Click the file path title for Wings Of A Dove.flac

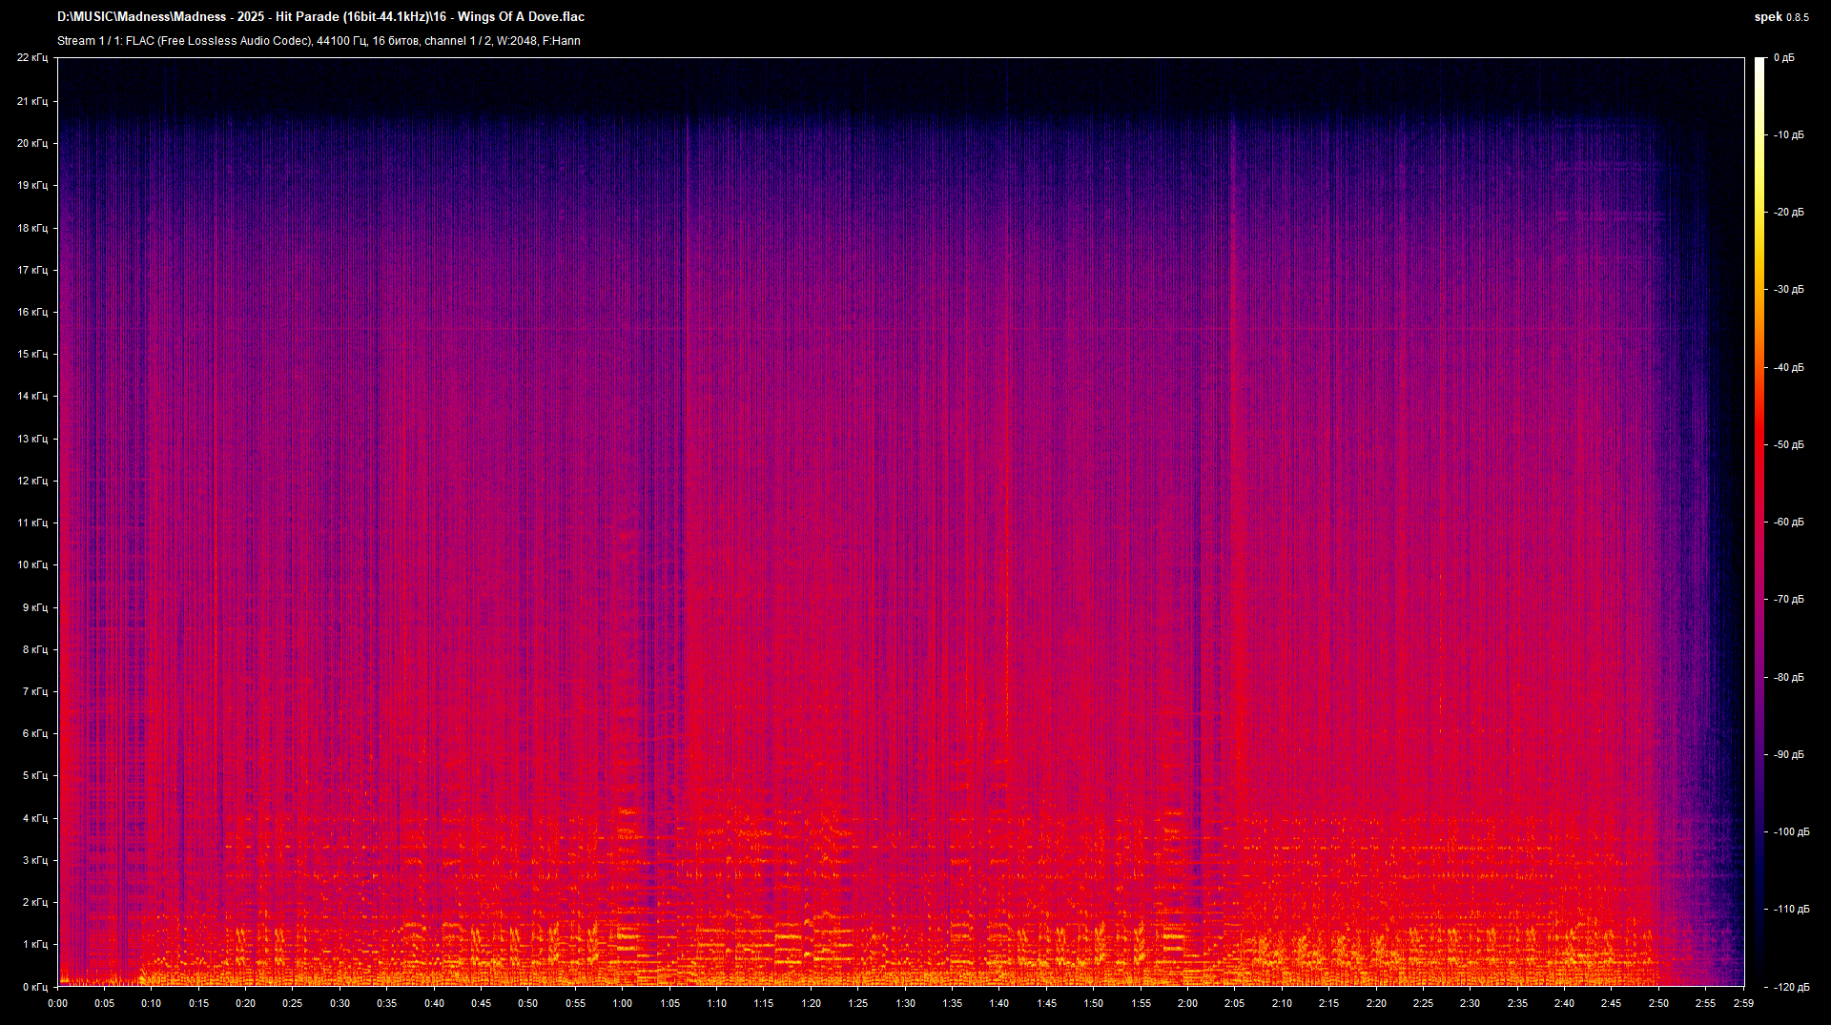tap(319, 16)
